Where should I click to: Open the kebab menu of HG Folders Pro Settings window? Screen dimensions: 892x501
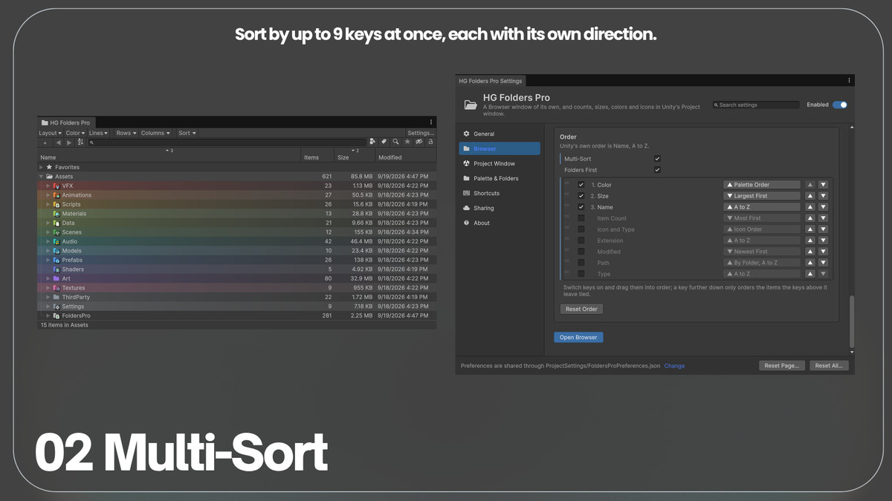pyautogui.click(x=849, y=80)
